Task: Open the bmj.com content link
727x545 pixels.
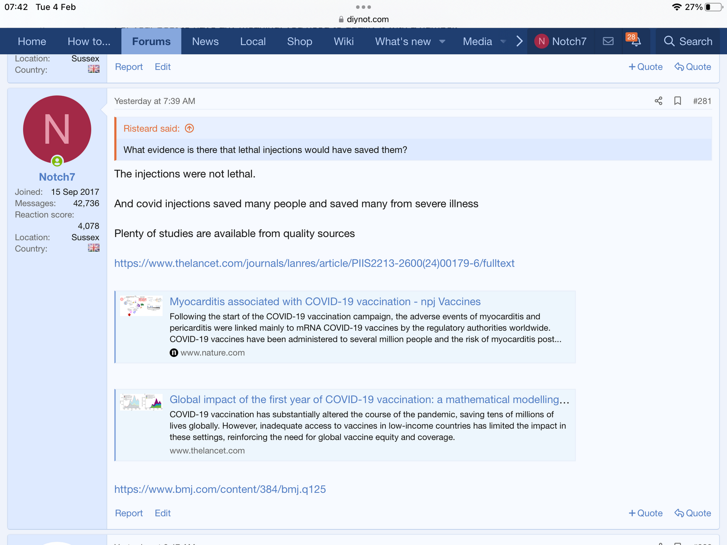Action: [220, 489]
